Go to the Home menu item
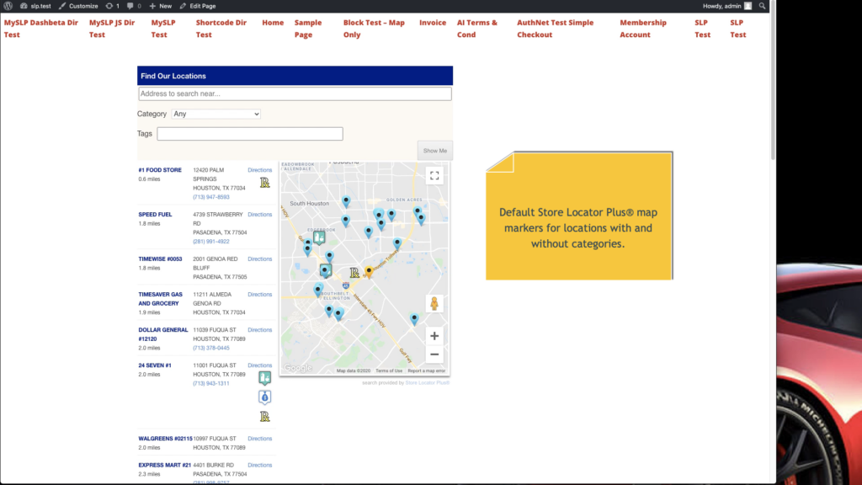Screen dimensions: 862x485 pyautogui.click(x=273, y=23)
